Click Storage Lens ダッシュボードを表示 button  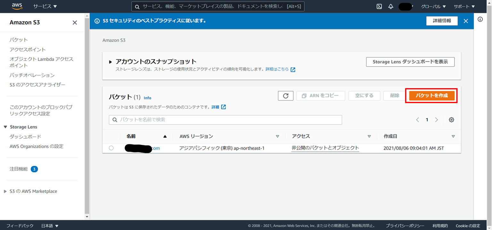point(410,62)
